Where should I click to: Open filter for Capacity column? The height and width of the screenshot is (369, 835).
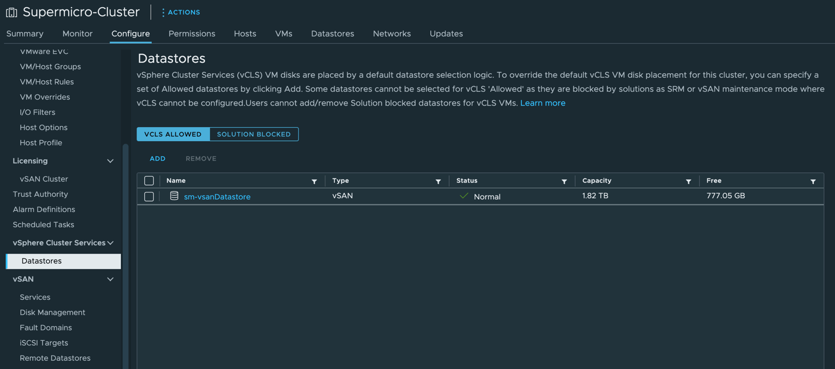(x=688, y=182)
